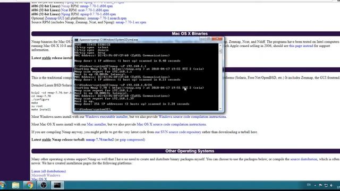This screenshot has width=340, height=191.
Task: Click the '23/tcp open telnet' row
Action: tap(91, 47)
